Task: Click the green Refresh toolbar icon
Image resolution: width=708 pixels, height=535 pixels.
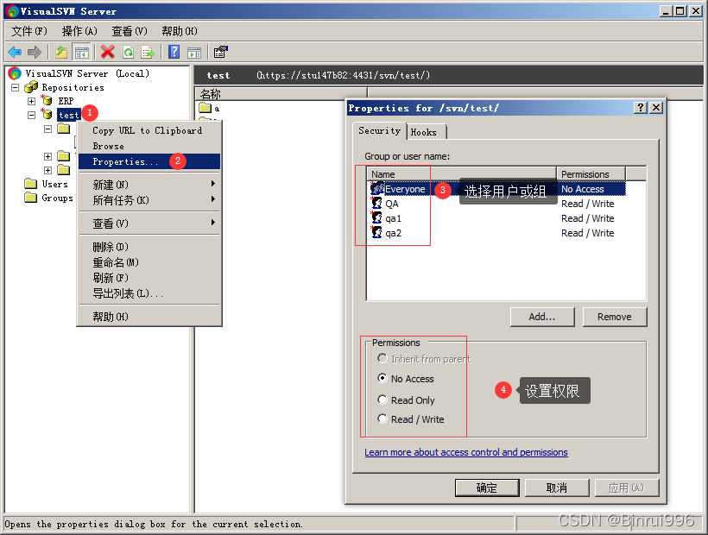Action: [x=129, y=53]
